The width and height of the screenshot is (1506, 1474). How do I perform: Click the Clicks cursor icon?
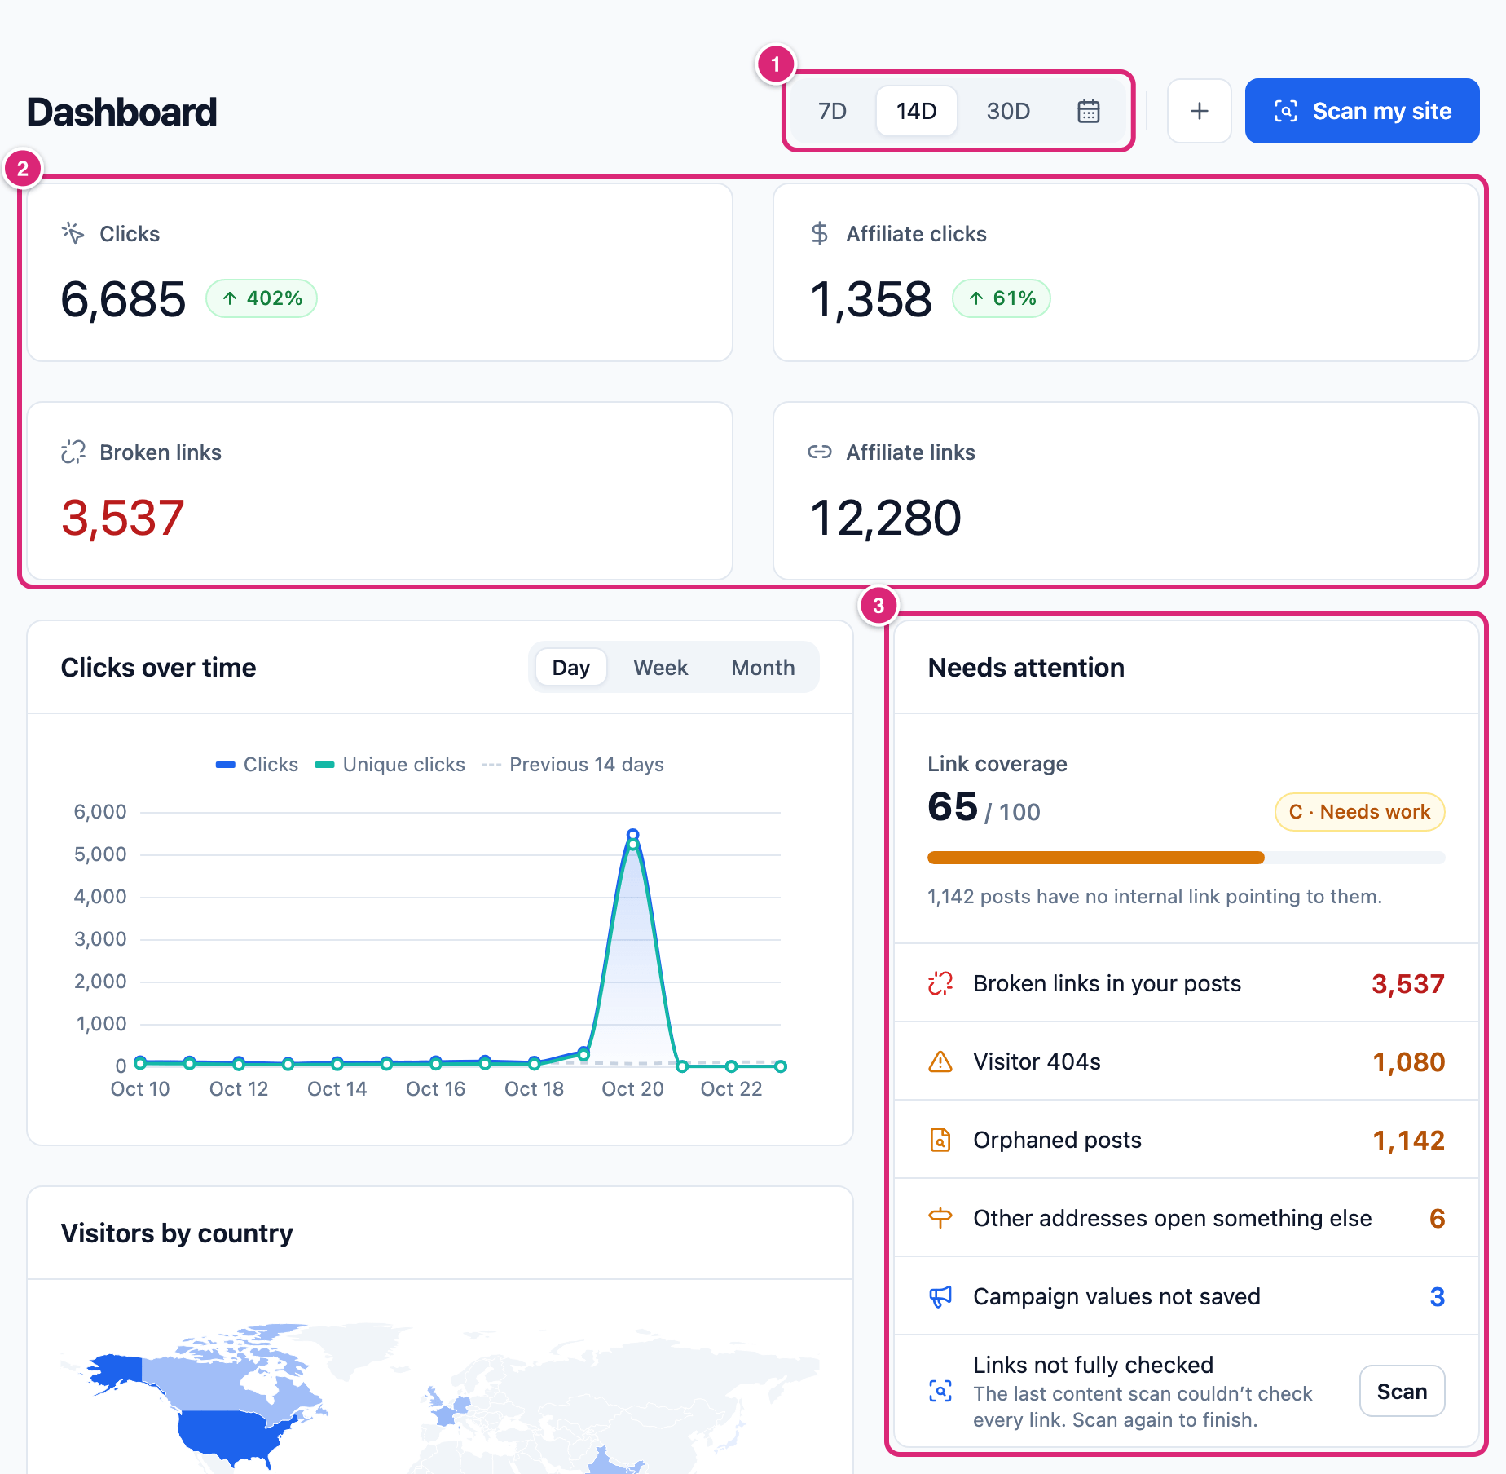73,233
